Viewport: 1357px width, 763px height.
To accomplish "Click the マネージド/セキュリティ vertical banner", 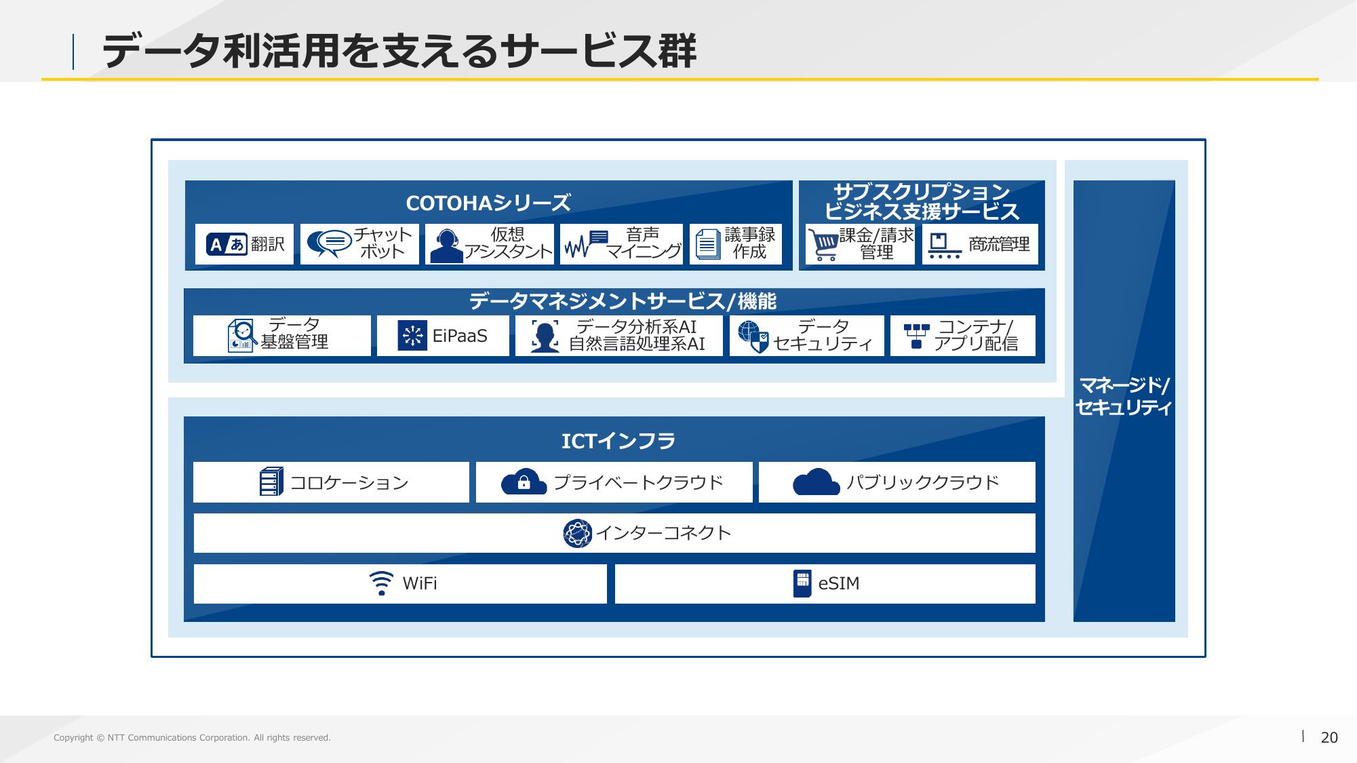I will click(x=1124, y=400).
